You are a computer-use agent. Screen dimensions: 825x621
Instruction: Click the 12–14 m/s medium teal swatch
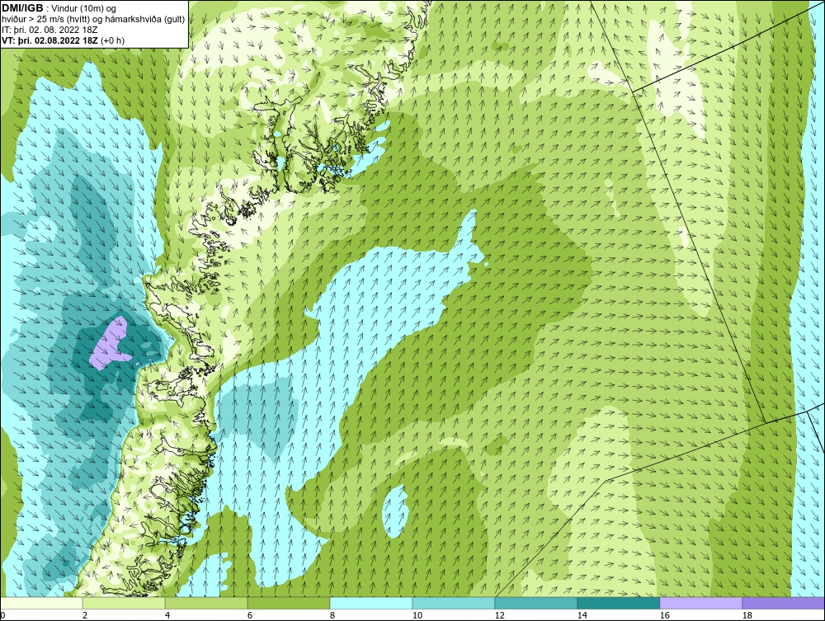536,603
